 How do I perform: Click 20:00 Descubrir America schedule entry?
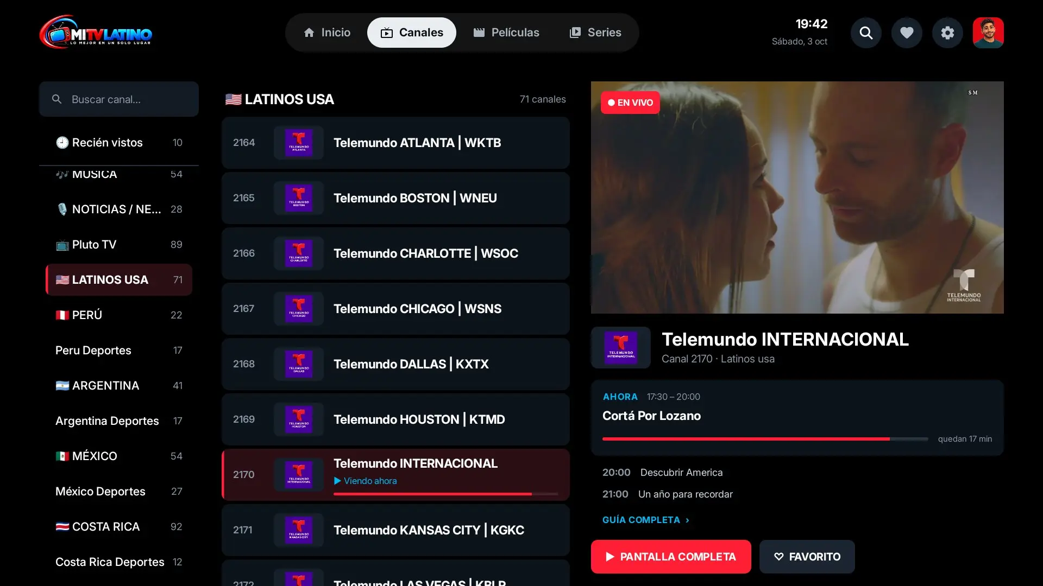click(x=662, y=473)
